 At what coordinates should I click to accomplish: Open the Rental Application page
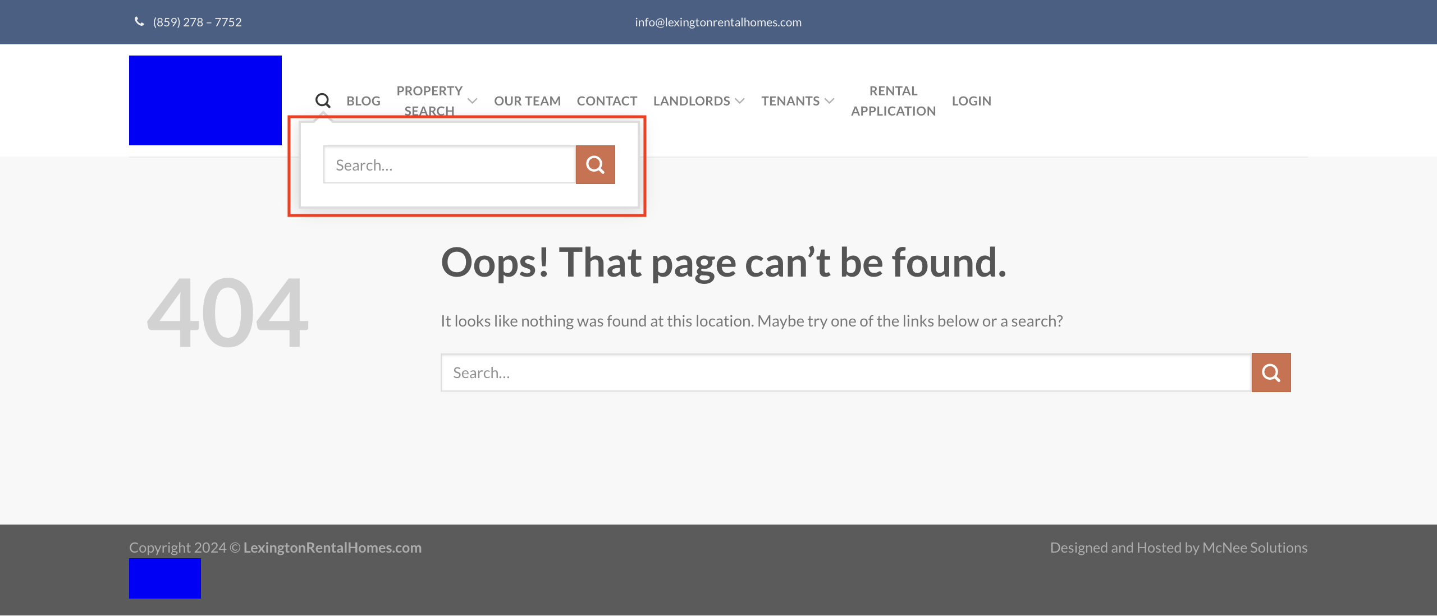(893, 101)
